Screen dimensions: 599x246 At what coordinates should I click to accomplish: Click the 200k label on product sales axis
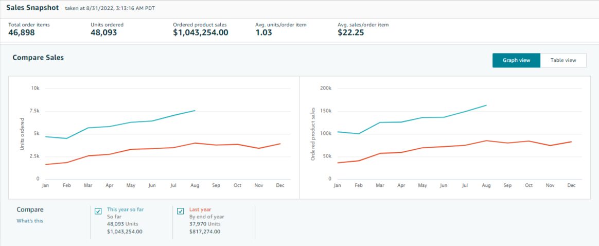pos(326,88)
